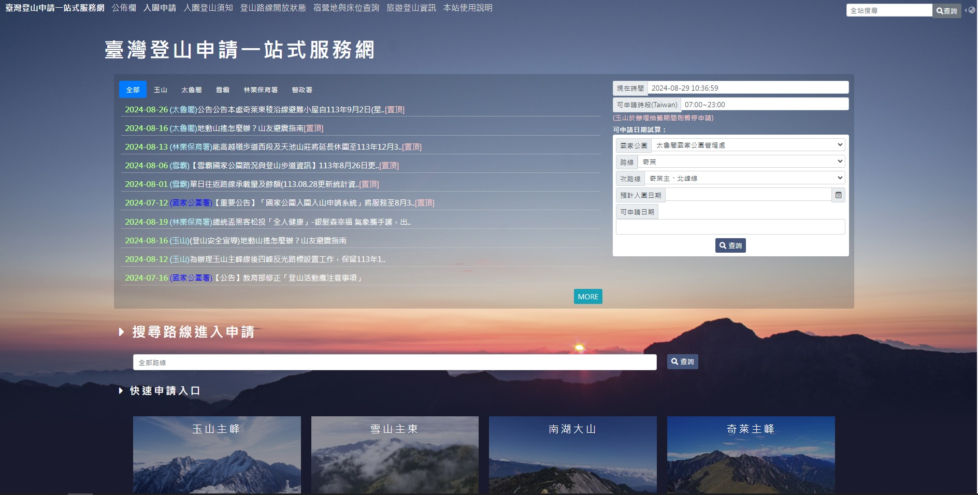Expand the 國家公園 dropdown
978x495 pixels.
pos(748,145)
